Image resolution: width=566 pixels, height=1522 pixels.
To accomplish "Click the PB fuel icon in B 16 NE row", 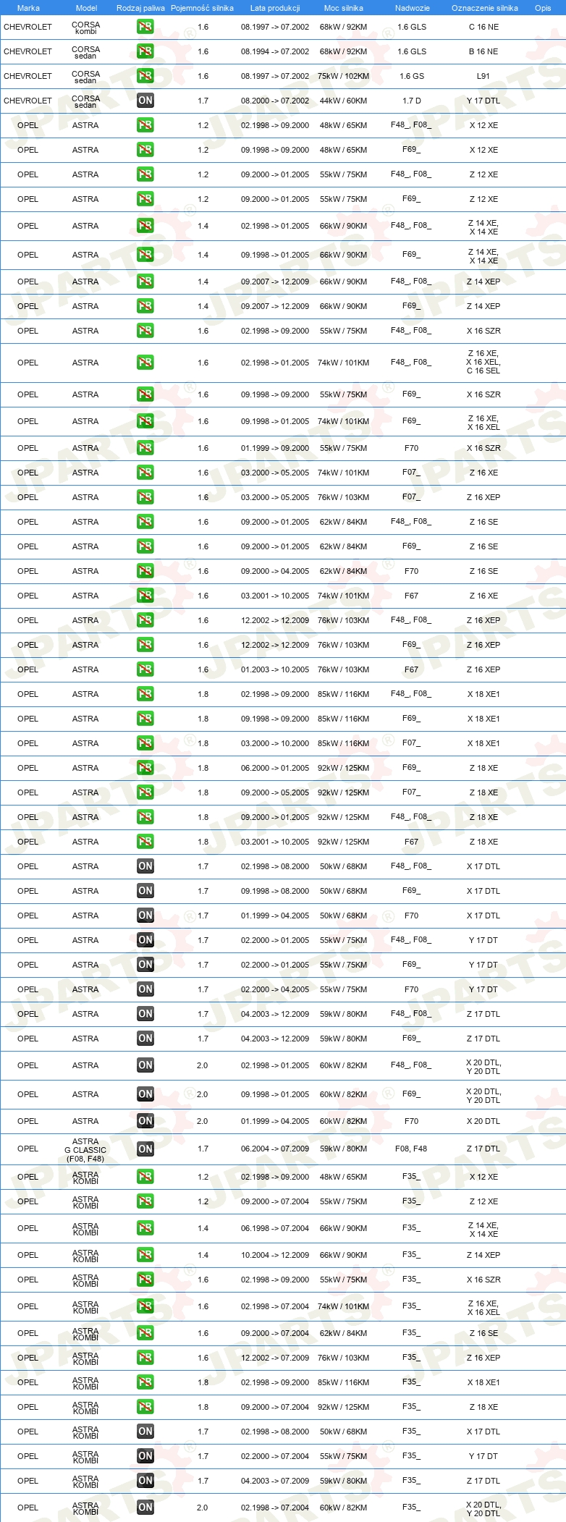I will pos(145,51).
